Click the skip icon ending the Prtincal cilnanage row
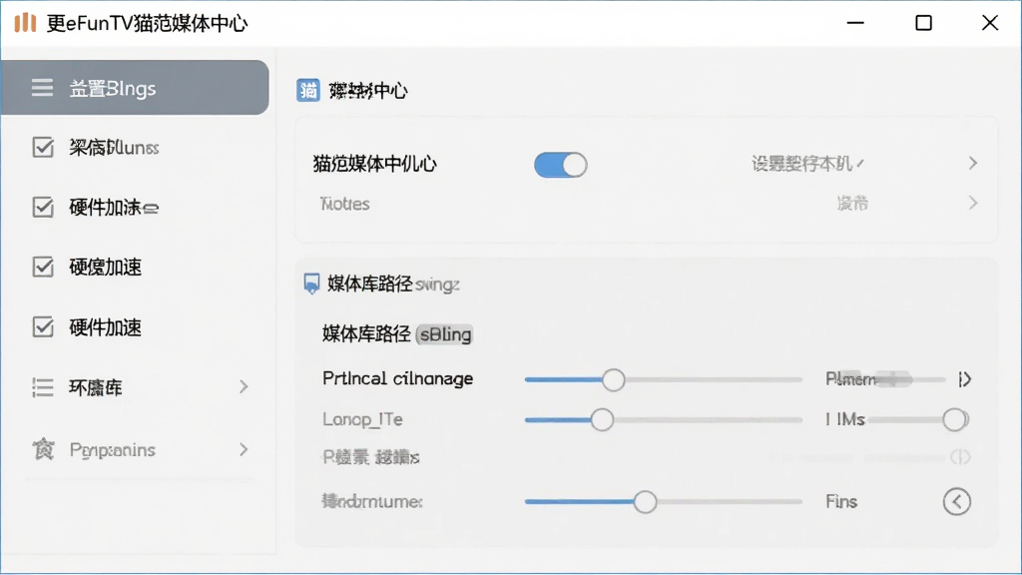Screen dimensions: 1022x575 pyautogui.click(x=965, y=379)
